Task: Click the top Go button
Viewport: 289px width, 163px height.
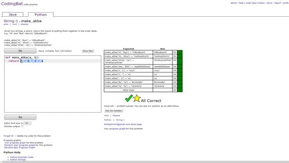Action: pyautogui.click(x=20, y=51)
